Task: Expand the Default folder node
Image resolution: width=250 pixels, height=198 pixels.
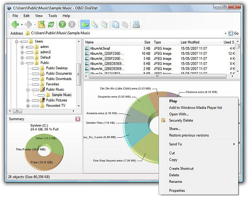Action: click(x=22, y=58)
